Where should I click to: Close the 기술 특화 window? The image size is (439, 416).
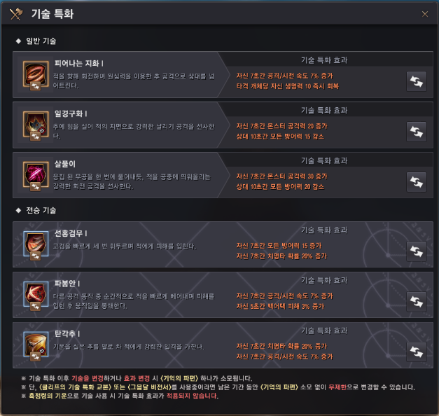click(425, 14)
